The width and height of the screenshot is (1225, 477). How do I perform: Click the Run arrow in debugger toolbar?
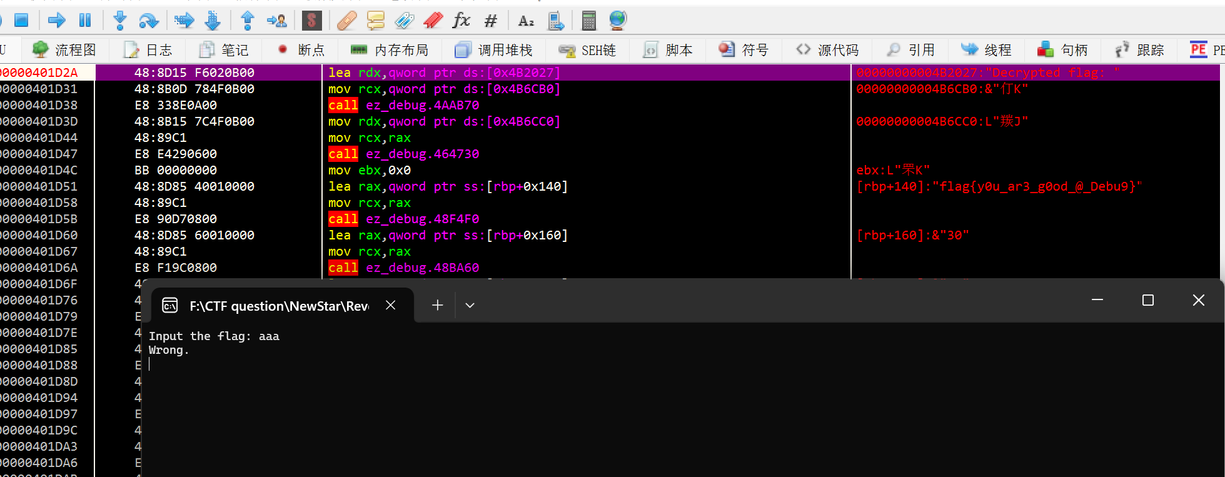click(56, 21)
